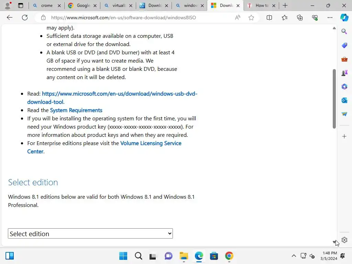This screenshot has width=352, height=264.
Task: Open sidebar Outlook icon
Action: (344, 100)
